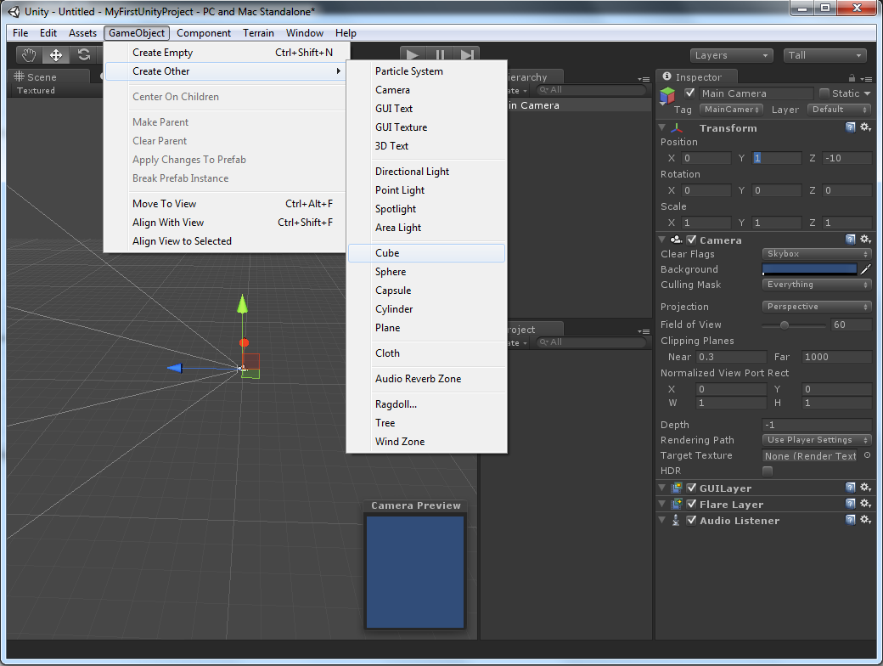Open the Static dropdown arrow
Screen dimensions: 883x666
(x=867, y=93)
